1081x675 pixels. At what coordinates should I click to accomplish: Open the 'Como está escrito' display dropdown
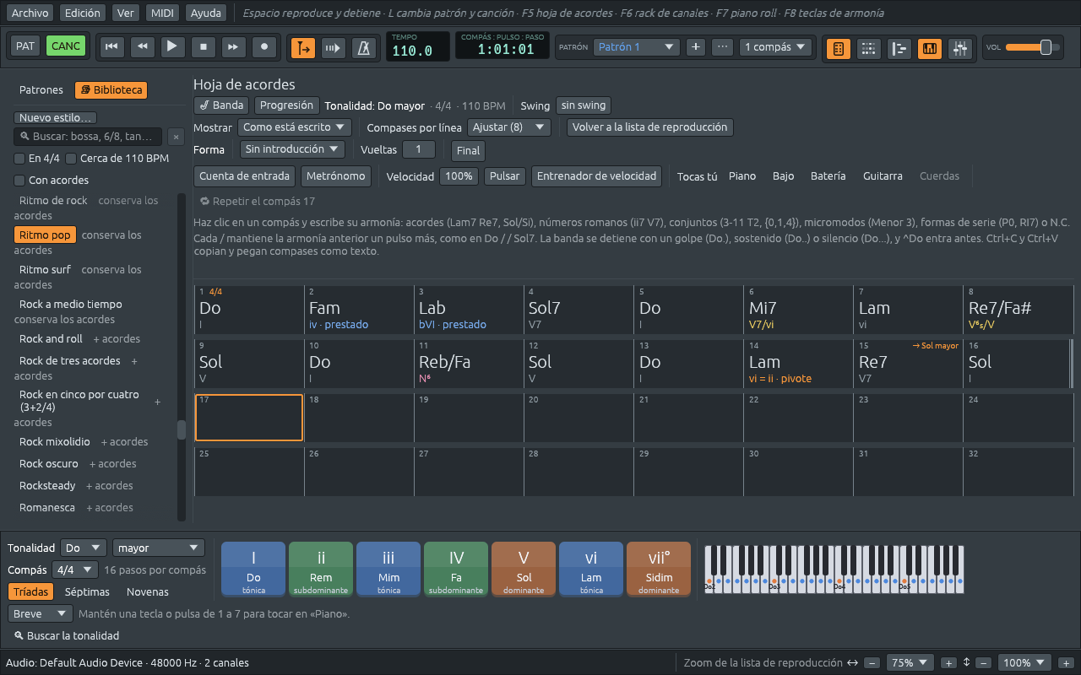(x=295, y=127)
